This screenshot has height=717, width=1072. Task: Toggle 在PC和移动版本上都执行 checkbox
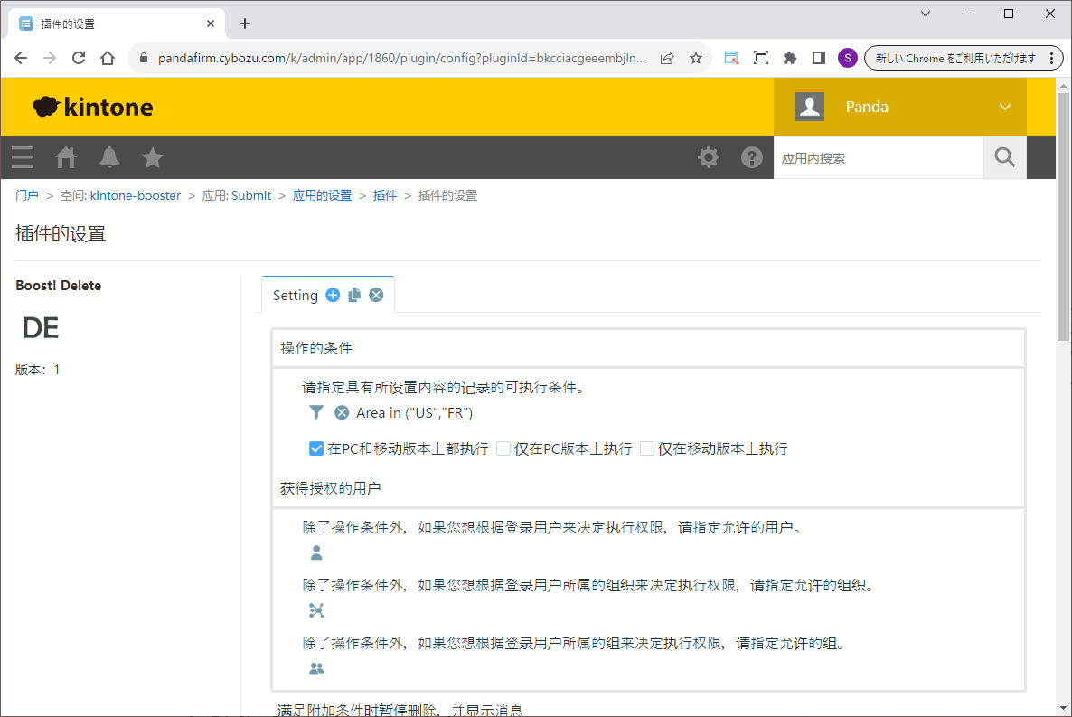click(316, 448)
